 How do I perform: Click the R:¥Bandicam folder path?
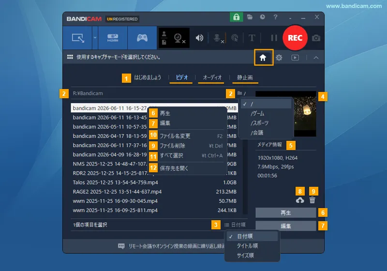point(88,93)
